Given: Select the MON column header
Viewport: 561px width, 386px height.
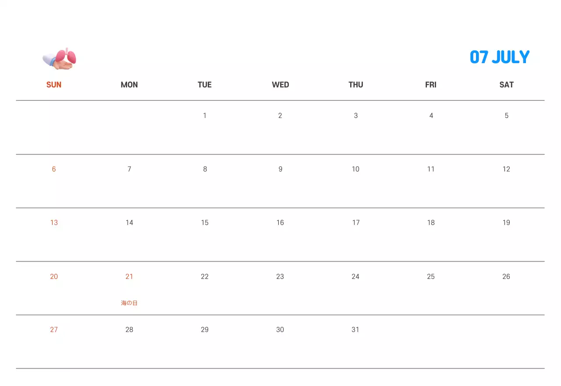Looking at the screenshot, I should click(x=129, y=85).
